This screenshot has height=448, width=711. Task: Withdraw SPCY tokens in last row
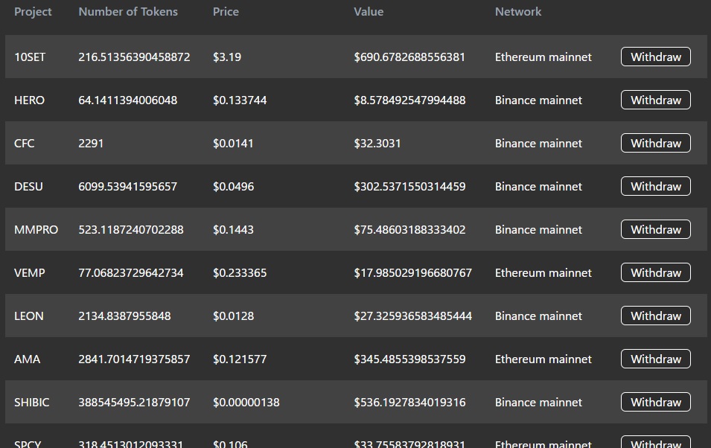(x=655, y=443)
